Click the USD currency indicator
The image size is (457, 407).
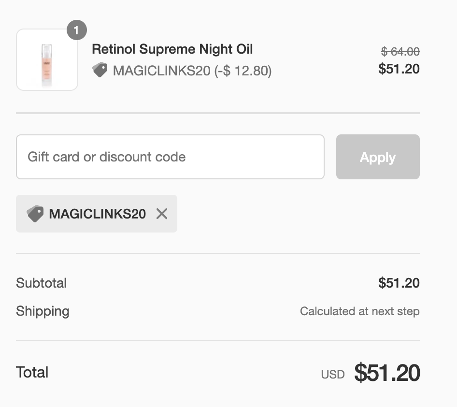(332, 374)
